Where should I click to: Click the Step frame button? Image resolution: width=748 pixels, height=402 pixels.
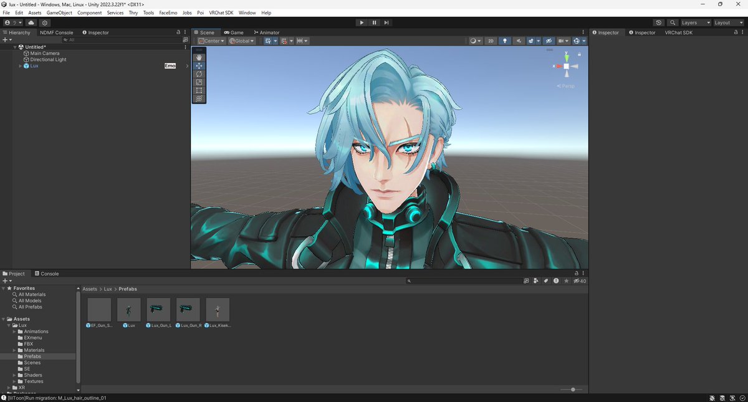(386, 22)
